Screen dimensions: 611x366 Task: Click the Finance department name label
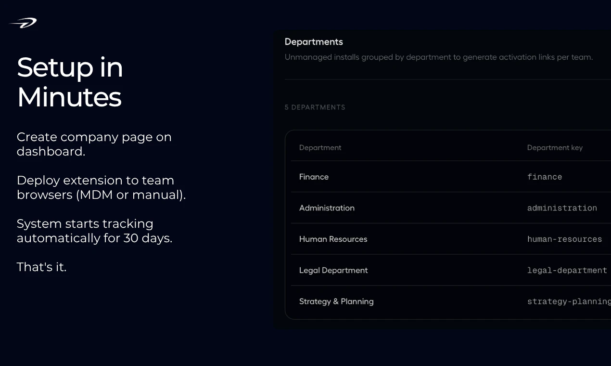click(314, 177)
